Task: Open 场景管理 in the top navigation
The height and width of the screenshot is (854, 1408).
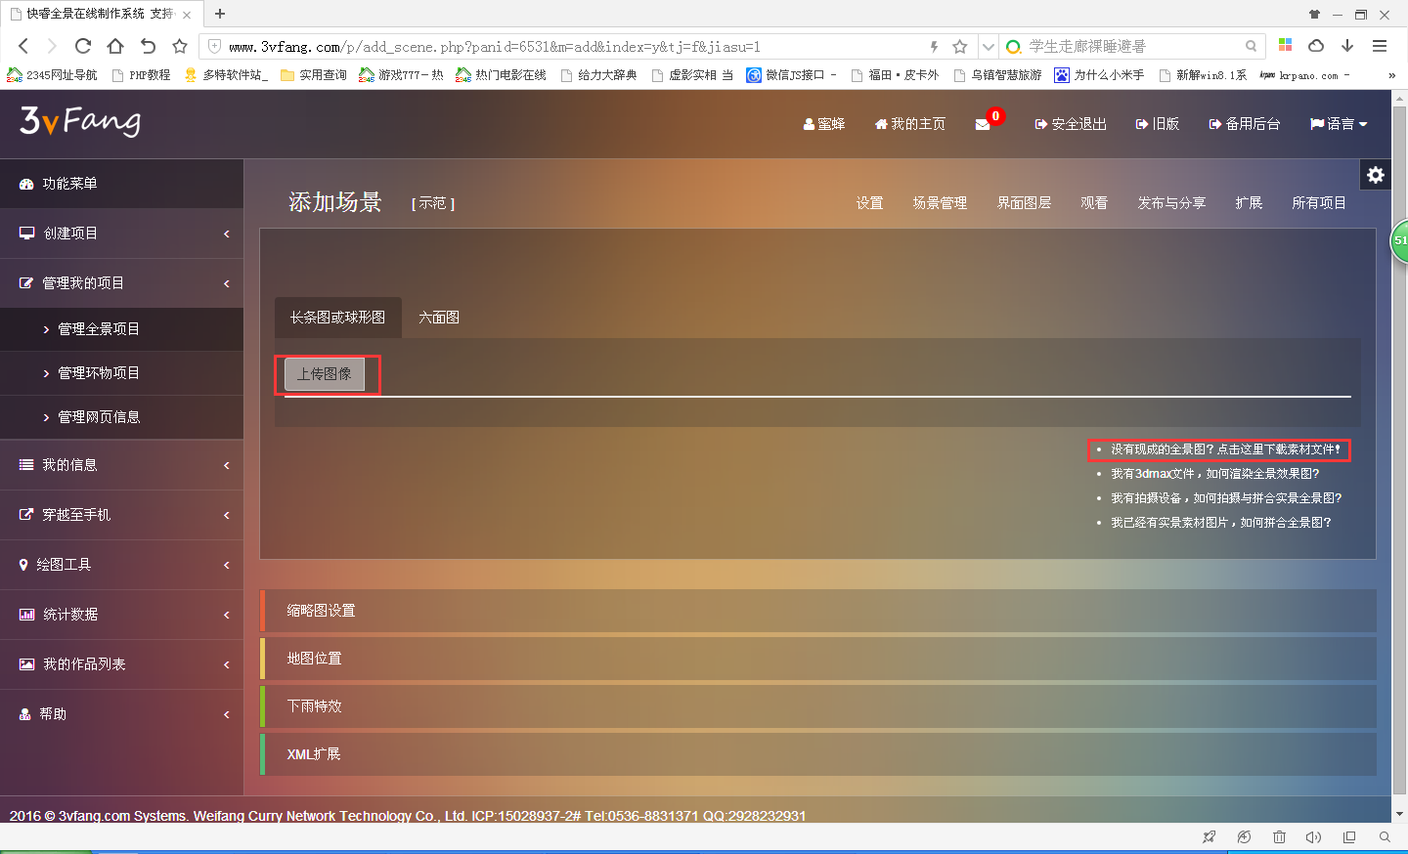Action: point(940,203)
